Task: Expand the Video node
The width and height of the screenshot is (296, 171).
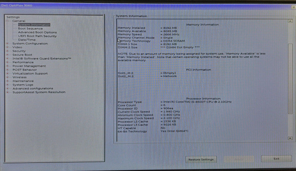Action: point(7,47)
